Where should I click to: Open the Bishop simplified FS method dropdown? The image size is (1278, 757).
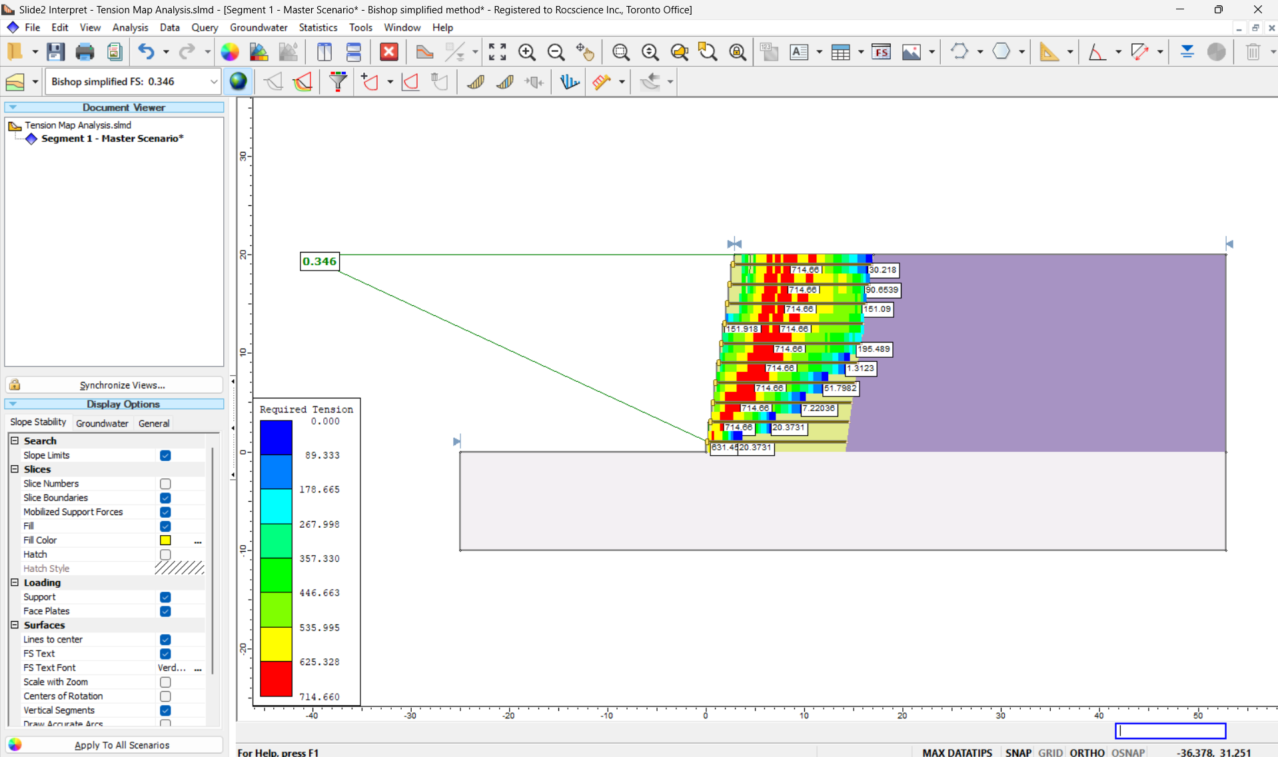213,81
